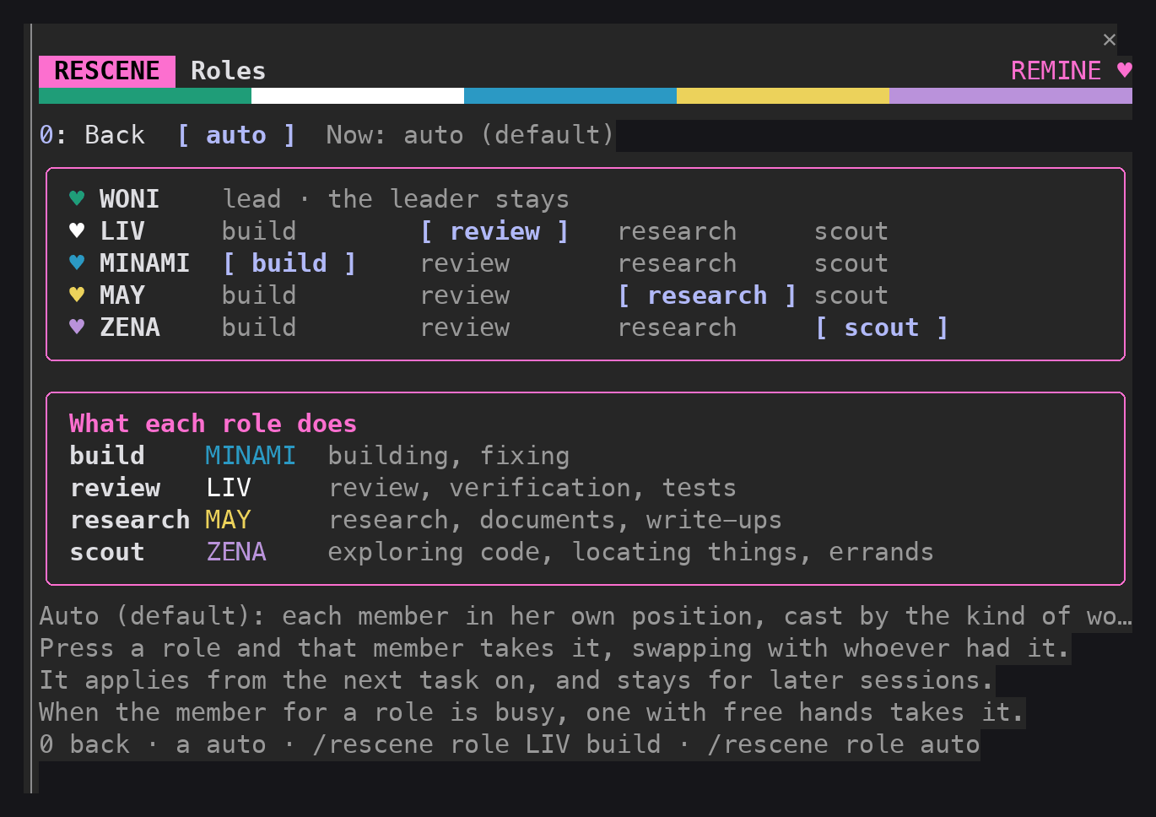Click the yellow heart beside MAY
This screenshot has width=1156, height=817.
(x=77, y=295)
